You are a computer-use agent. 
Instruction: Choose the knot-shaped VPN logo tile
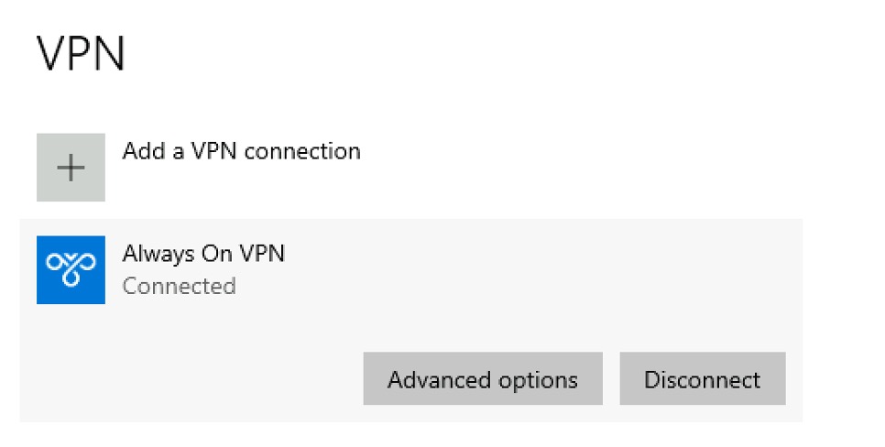coord(71,270)
